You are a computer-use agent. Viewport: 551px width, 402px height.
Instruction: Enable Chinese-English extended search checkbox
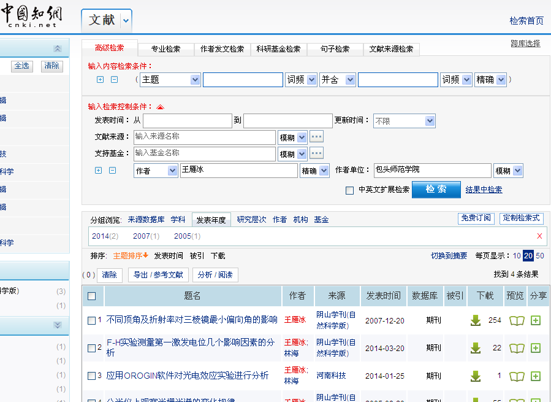coord(349,190)
